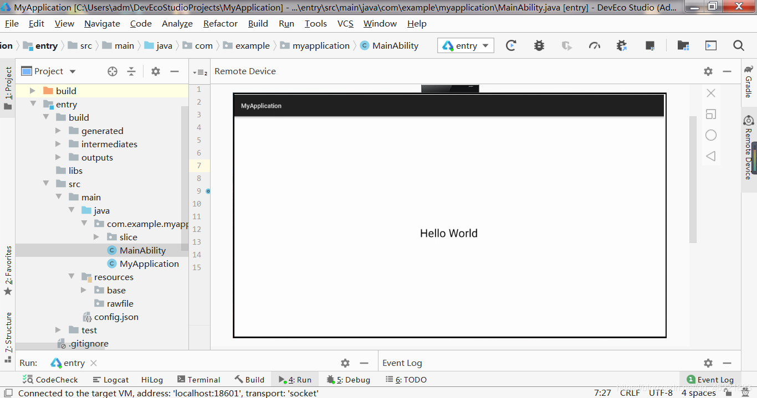
Task: Click the run anything icon
Action: (711, 46)
